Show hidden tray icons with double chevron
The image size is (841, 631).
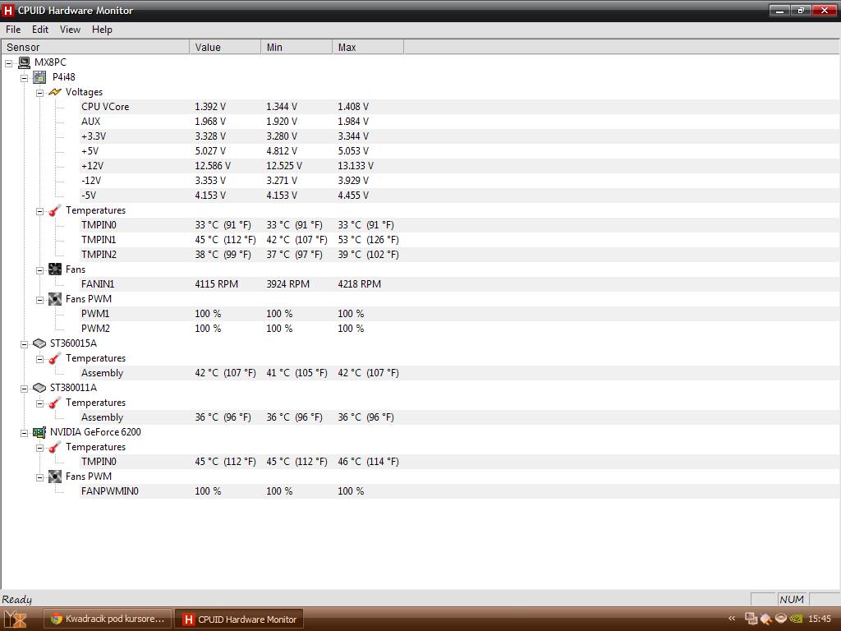pos(732,619)
